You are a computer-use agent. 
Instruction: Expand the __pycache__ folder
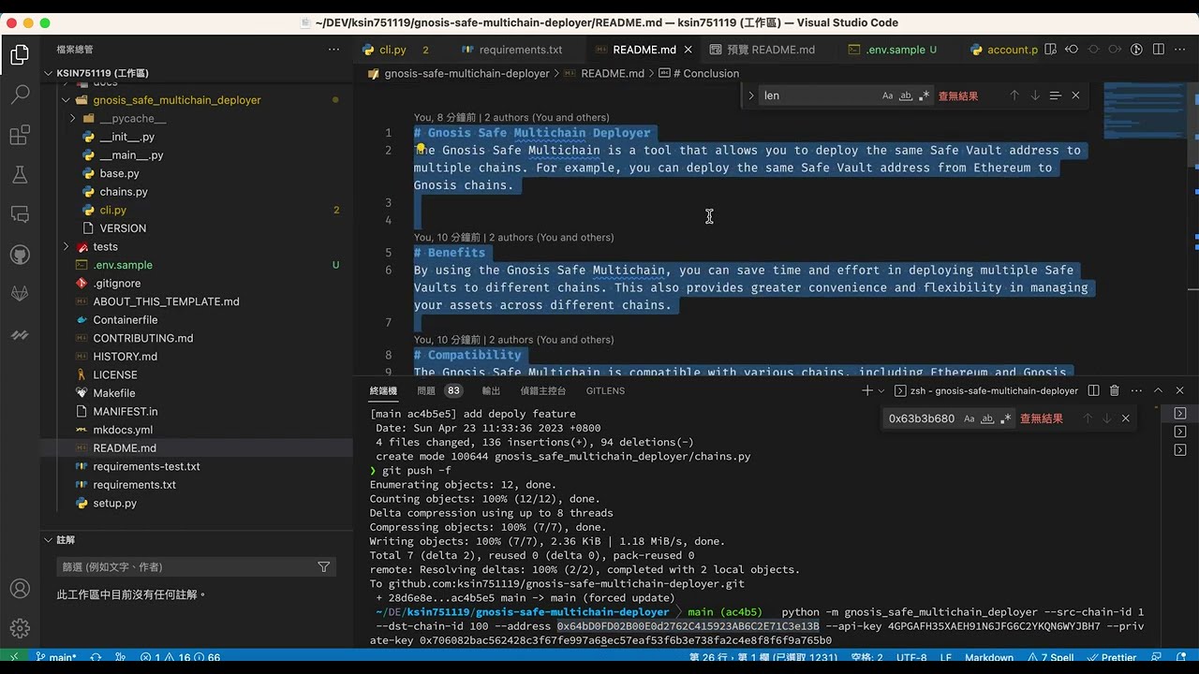click(x=72, y=119)
